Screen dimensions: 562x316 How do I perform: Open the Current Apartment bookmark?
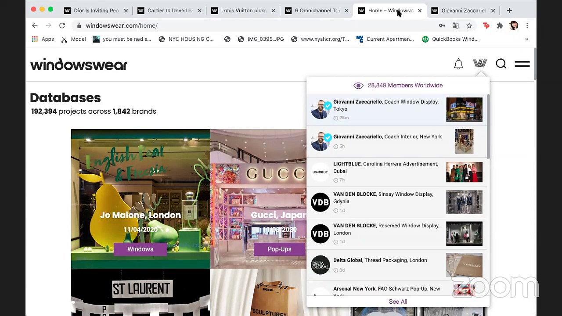pyautogui.click(x=385, y=39)
